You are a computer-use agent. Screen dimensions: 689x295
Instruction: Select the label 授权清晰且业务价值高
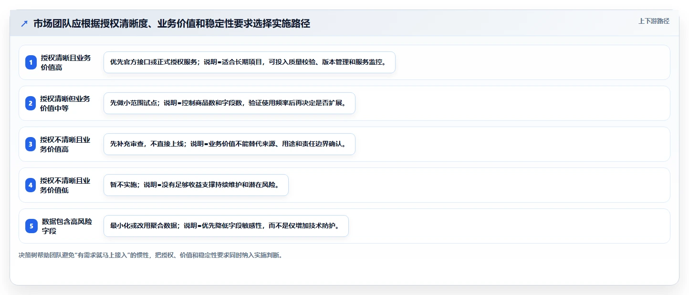click(x=66, y=62)
